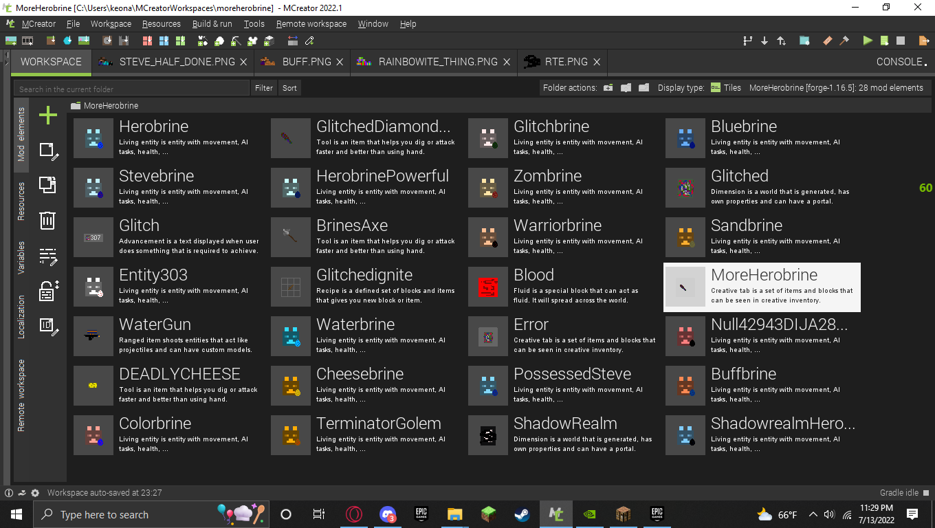Click the gray stop square toolbar icon
Image resolution: width=935 pixels, height=528 pixels.
(901, 41)
